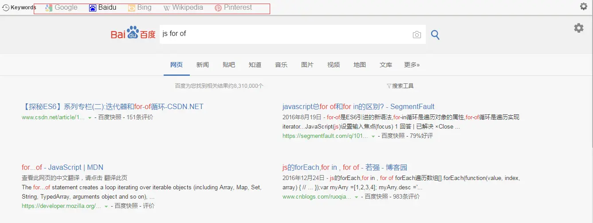
Task: View the 79%好评 rating
Action: tap(421, 136)
